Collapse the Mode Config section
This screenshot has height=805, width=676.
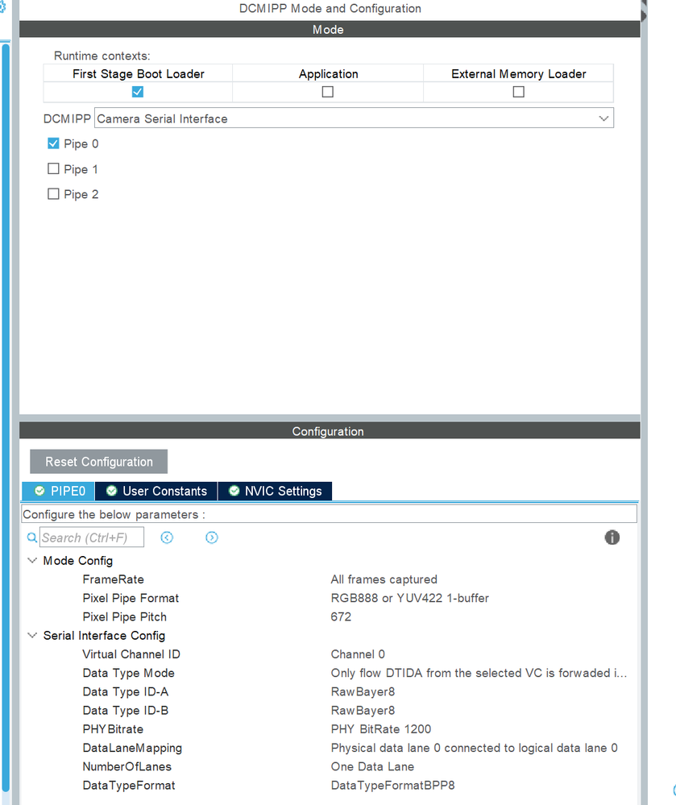coord(32,560)
